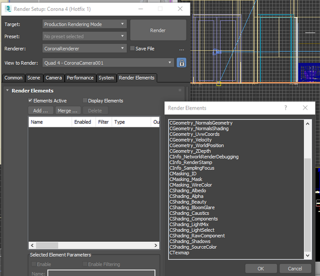The width and height of the screenshot is (320, 276).
Task: Click the Add ... button
Action: (41, 111)
